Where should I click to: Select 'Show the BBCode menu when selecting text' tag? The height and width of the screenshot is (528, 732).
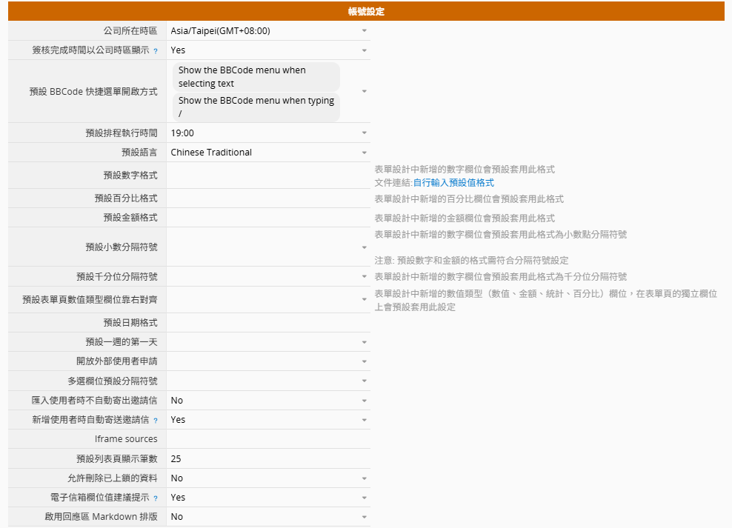256,77
